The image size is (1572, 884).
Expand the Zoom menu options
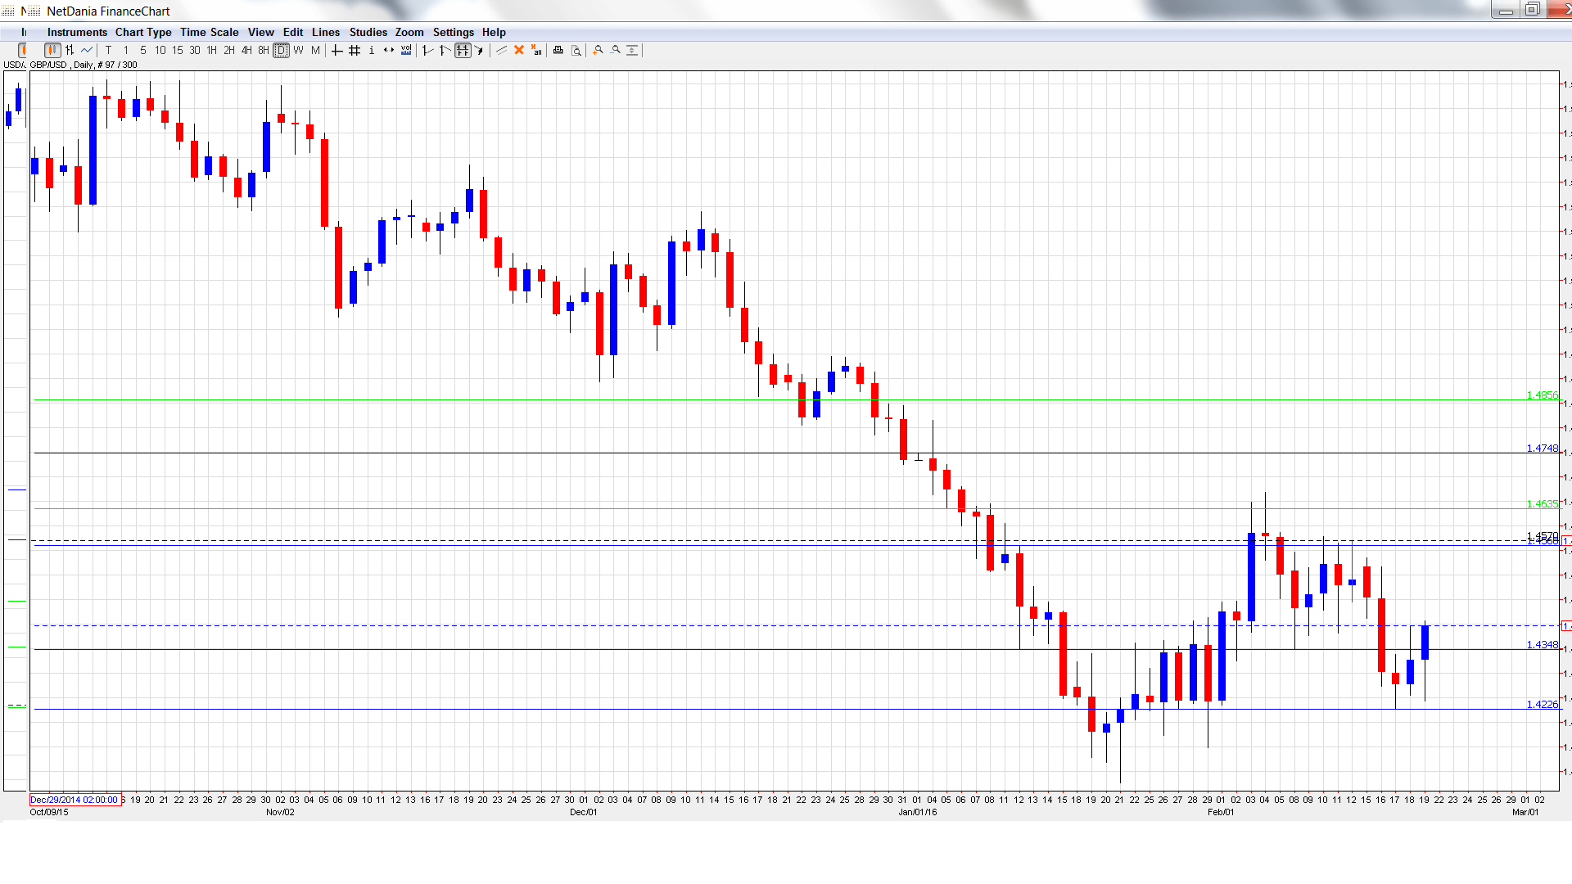coord(409,33)
